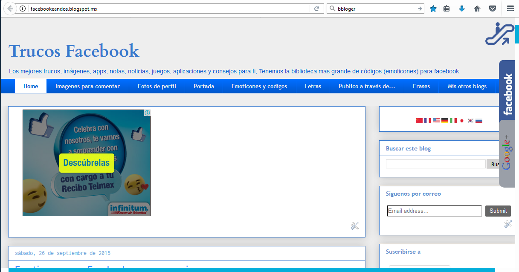Click wrench icon in Siguenos por correo widget
Viewport: 519px width, 272px height.
point(508,224)
